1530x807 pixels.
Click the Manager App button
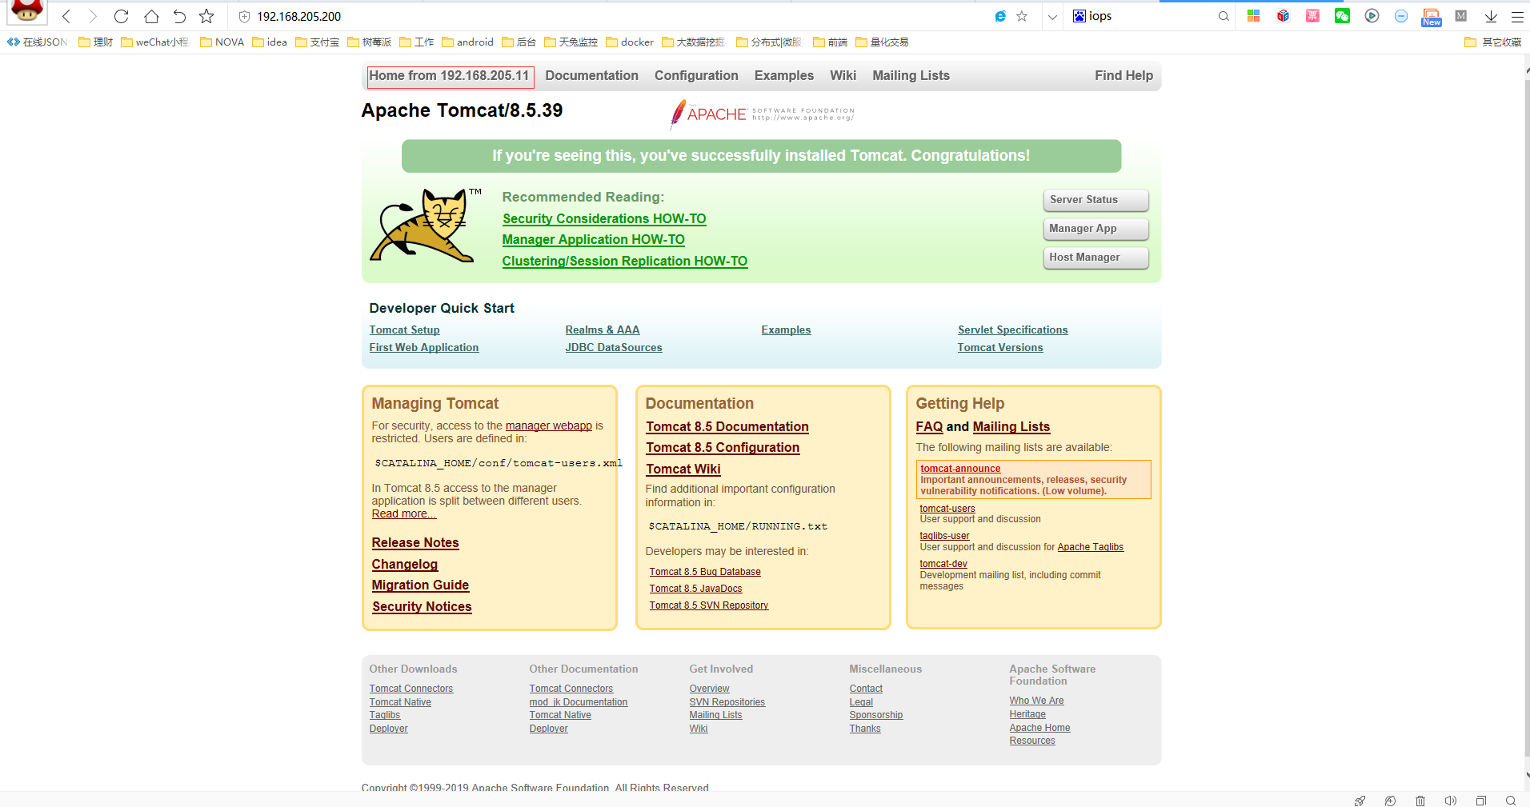click(x=1095, y=229)
